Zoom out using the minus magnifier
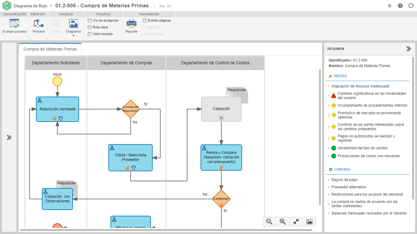 click(269, 222)
